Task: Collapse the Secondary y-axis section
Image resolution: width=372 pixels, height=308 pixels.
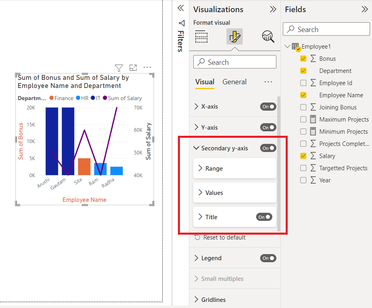Action: [196, 148]
